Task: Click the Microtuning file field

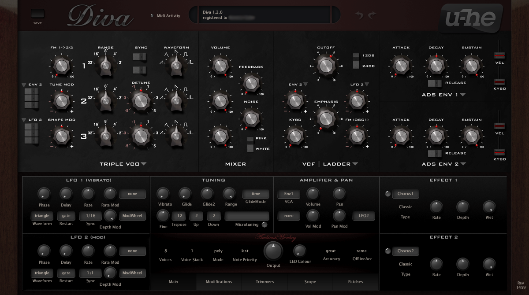Action: [x=247, y=216]
